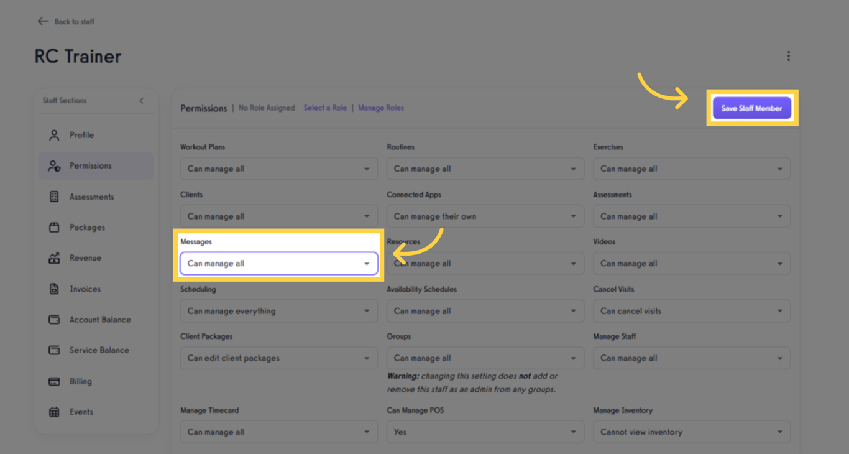This screenshot has height=454, width=849.
Task: Click the Service Balance icon
Action: pos(56,350)
